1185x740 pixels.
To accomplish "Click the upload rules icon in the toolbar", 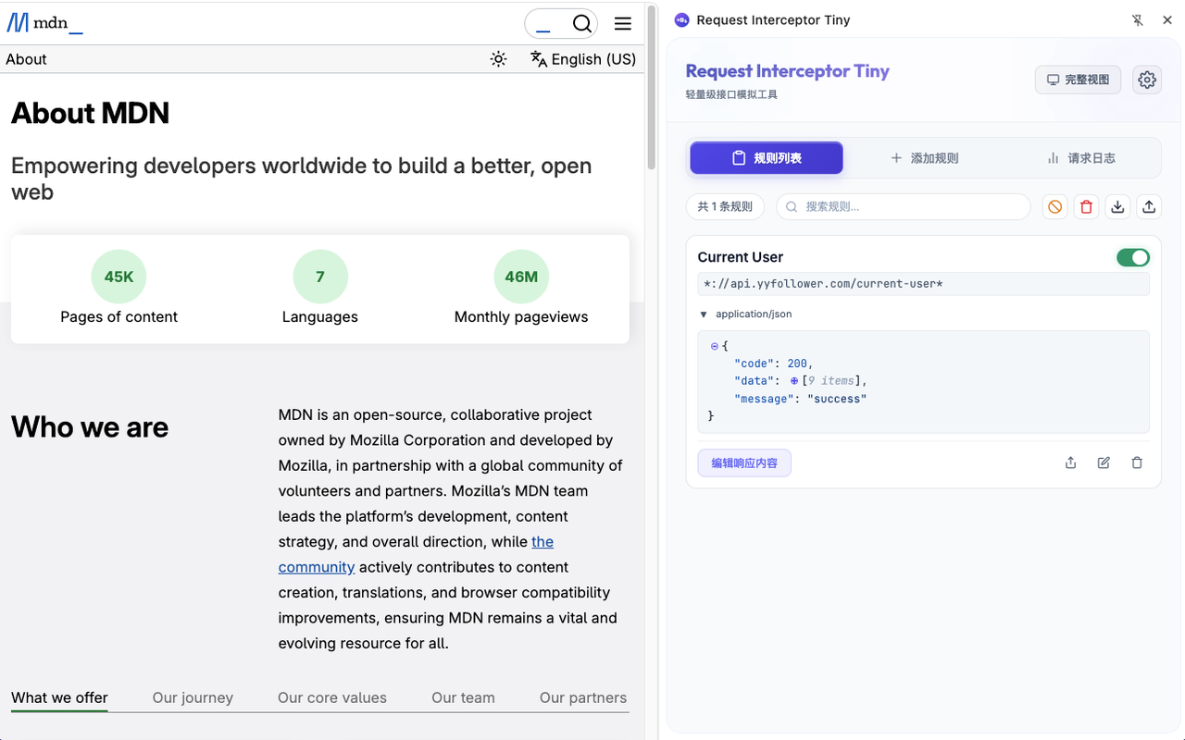I will tap(1149, 207).
